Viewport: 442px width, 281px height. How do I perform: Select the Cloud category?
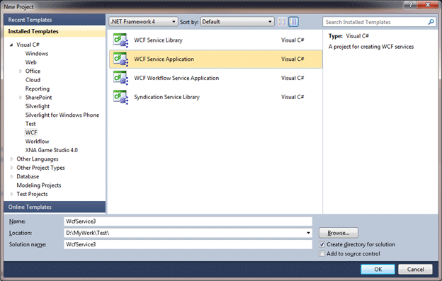pos(33,80)
